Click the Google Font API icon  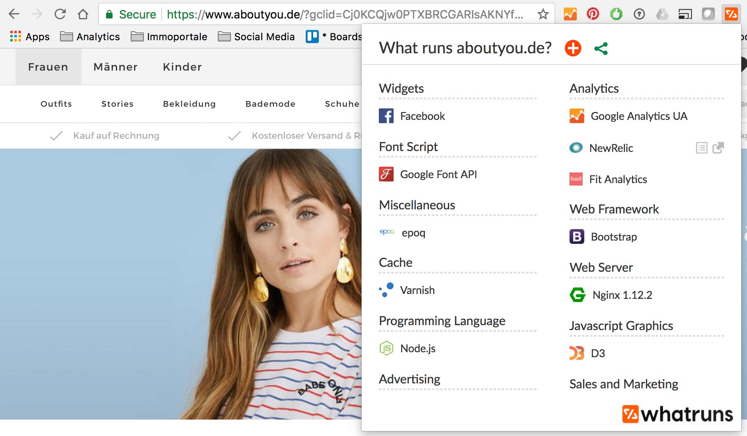click(x=386, y=174)
